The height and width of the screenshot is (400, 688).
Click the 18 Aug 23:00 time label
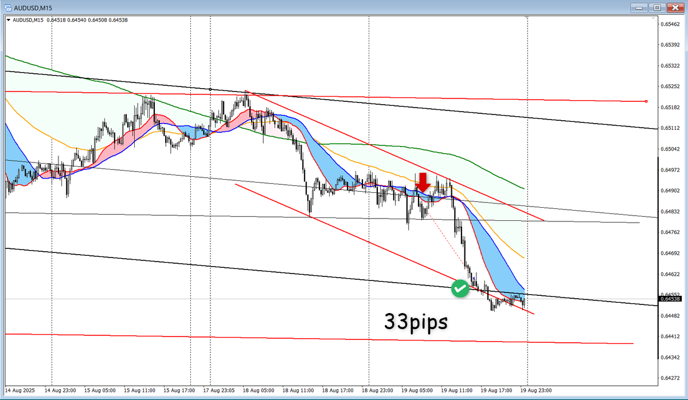pos(378,390)
